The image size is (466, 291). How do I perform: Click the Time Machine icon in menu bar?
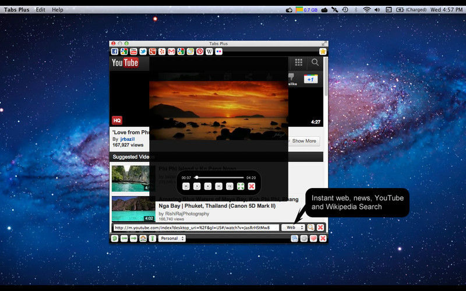click(x=345, y=10)
